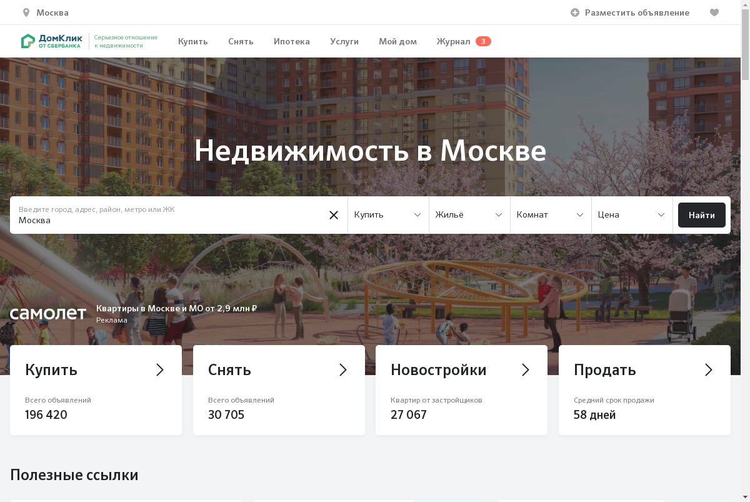Click the slogan Серьезное отношение к недвижимости
This screenshot has height=502, width=750.
point(126,41)
